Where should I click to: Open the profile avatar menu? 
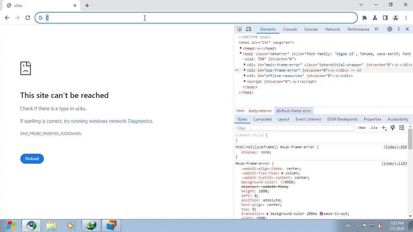[396, 18]
